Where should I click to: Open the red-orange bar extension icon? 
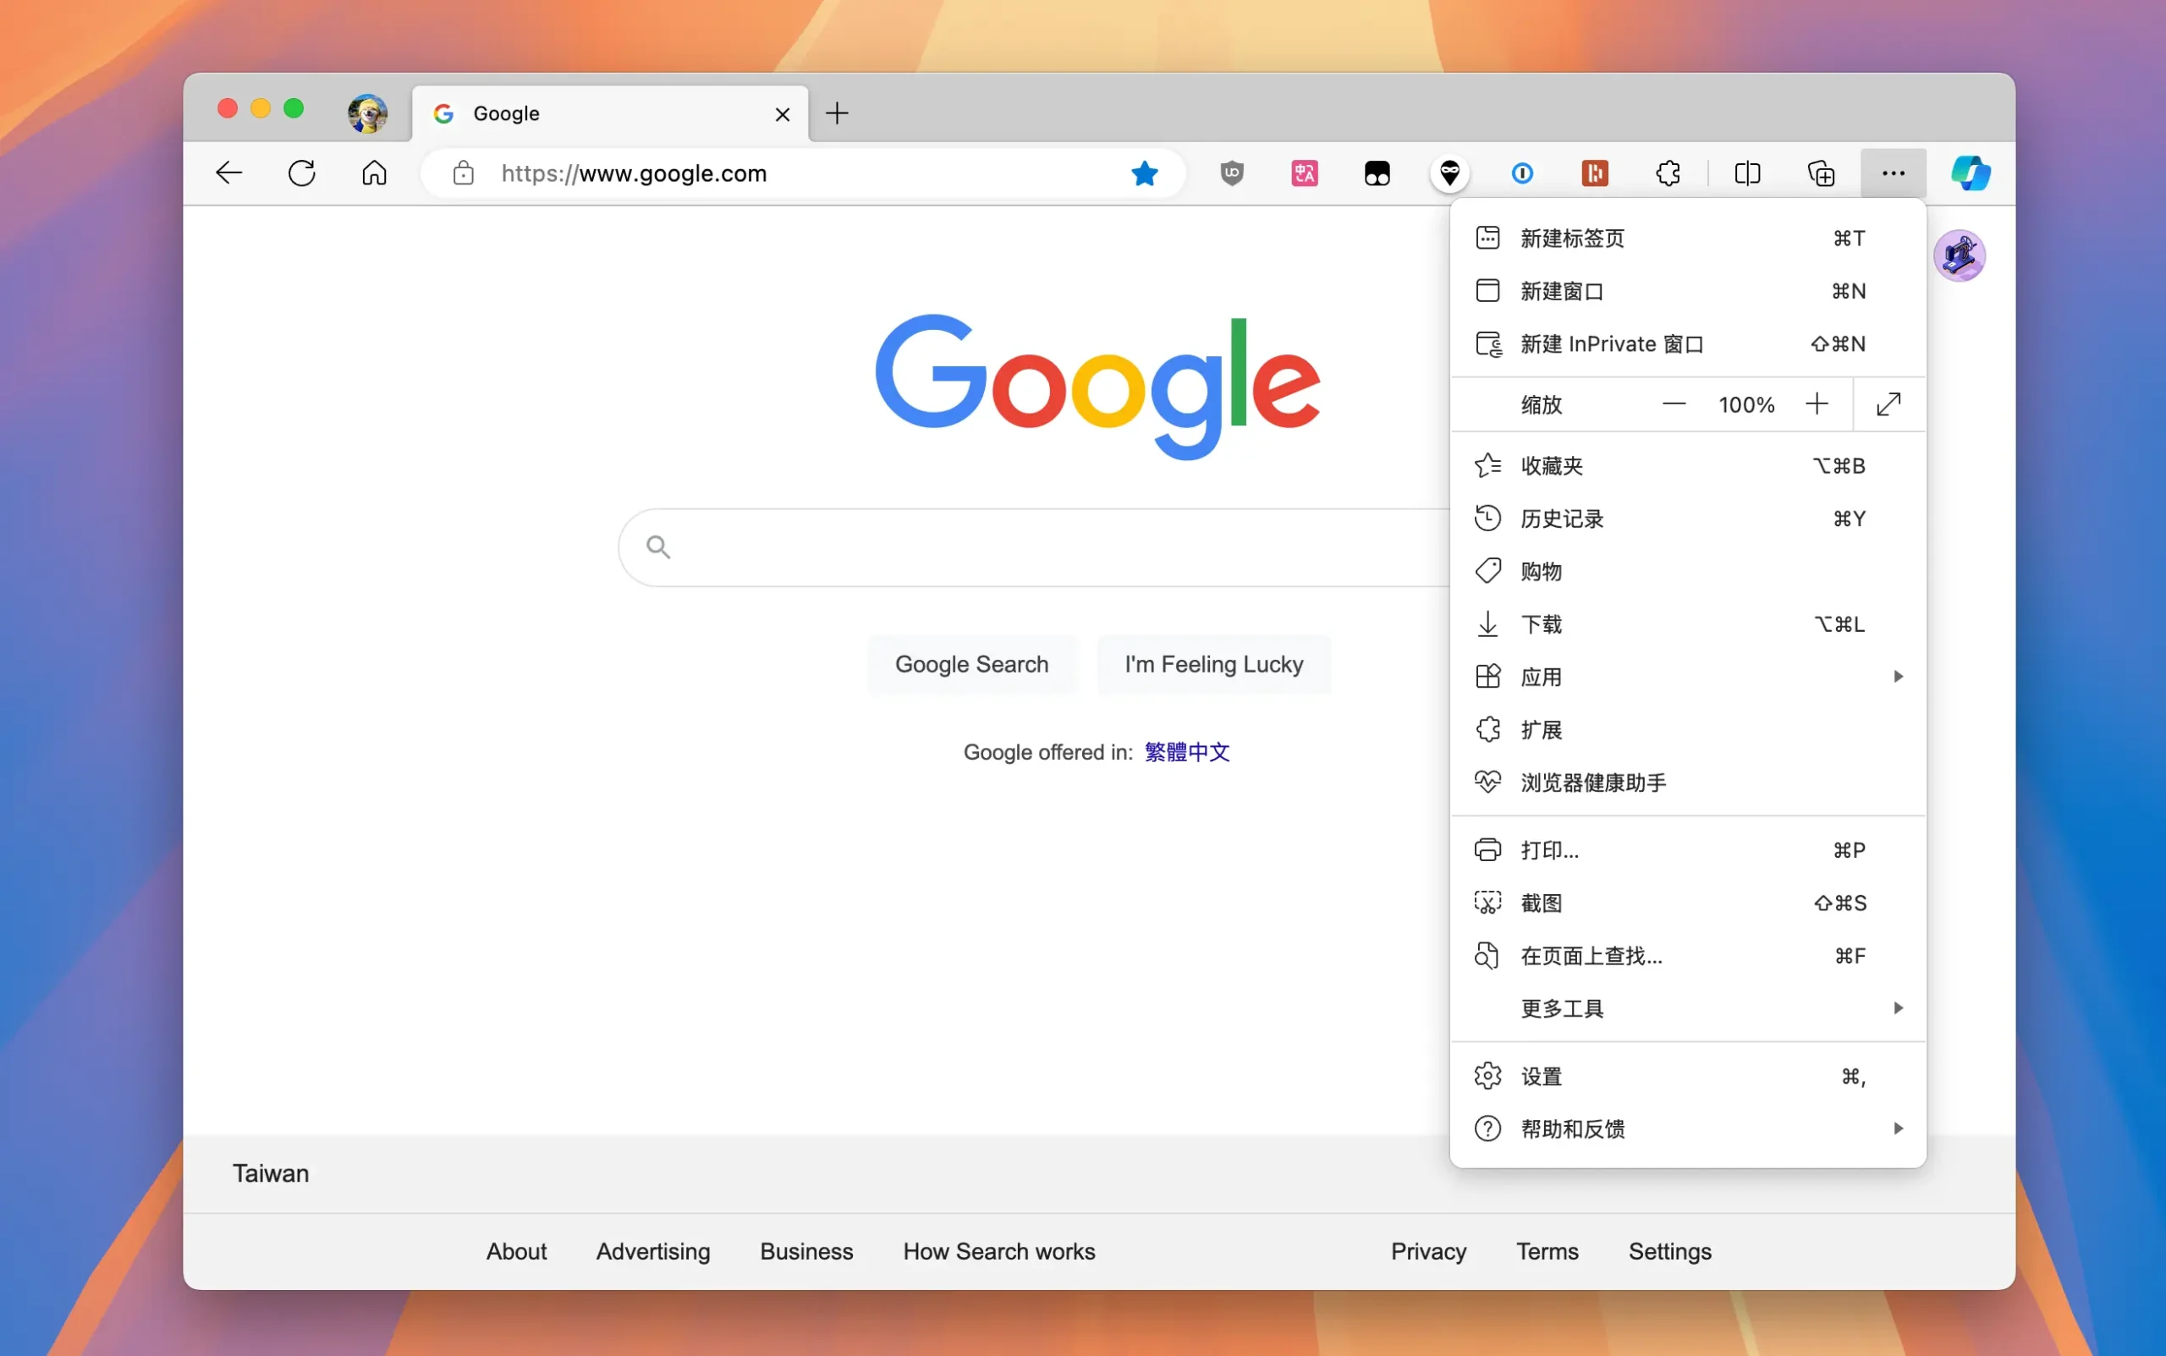[x=1595, y=173]
